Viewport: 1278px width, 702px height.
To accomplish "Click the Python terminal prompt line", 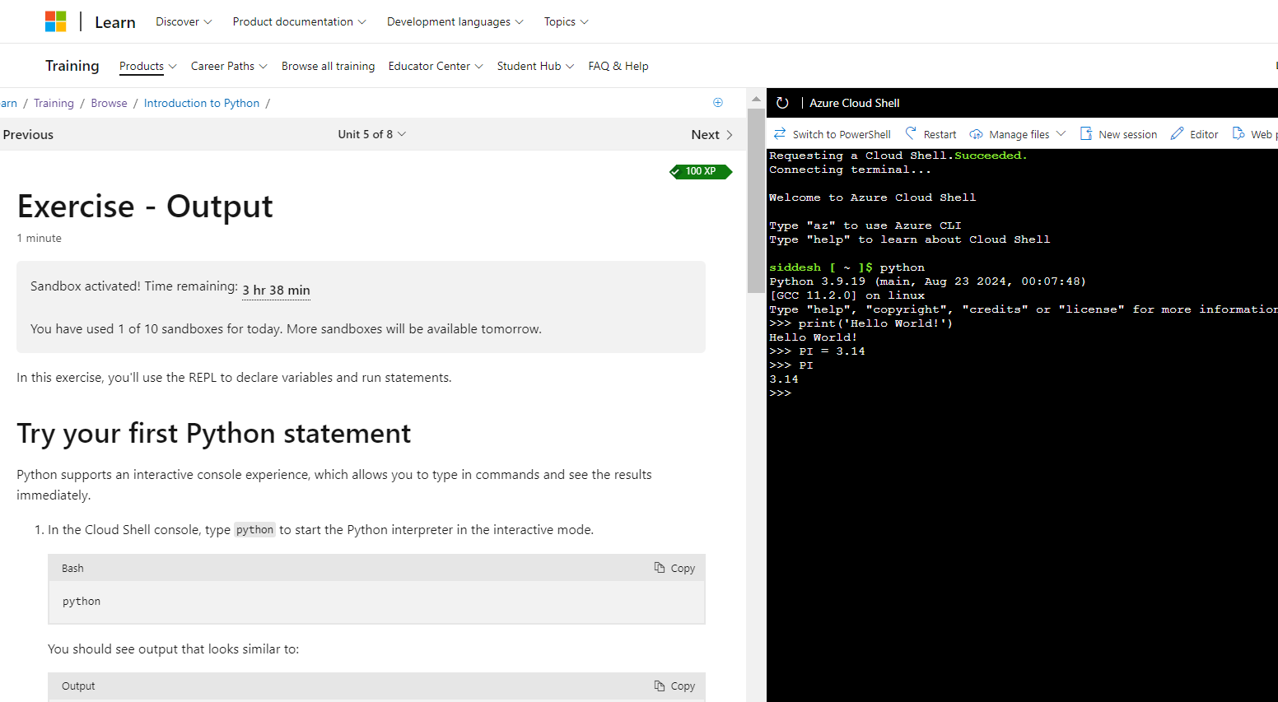I will click(x=780, y=393).
